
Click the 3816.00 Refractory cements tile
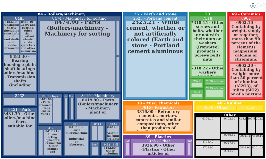[x=158, y=120]
